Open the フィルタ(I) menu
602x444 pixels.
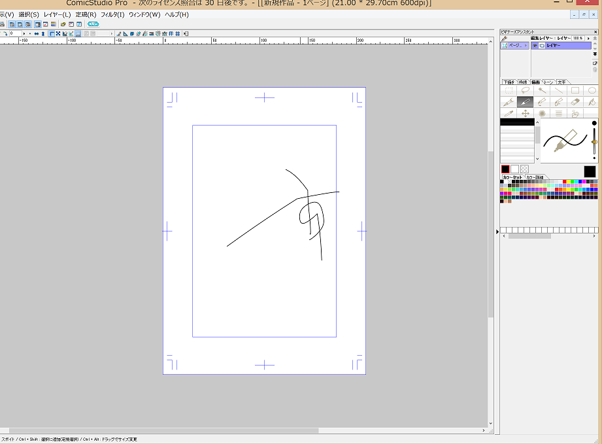click(112, 14)
